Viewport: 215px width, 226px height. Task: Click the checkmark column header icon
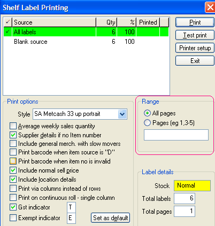point(7,22)
